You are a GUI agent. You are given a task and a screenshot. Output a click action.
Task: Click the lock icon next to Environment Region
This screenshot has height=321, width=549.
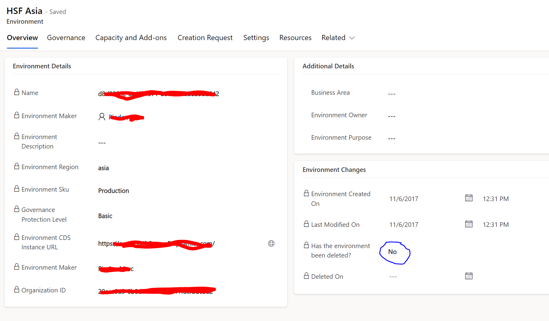pos(16,166)
